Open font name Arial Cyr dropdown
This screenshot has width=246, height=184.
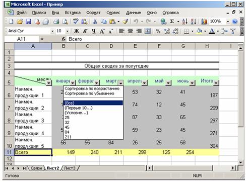[x=52, y=31]
